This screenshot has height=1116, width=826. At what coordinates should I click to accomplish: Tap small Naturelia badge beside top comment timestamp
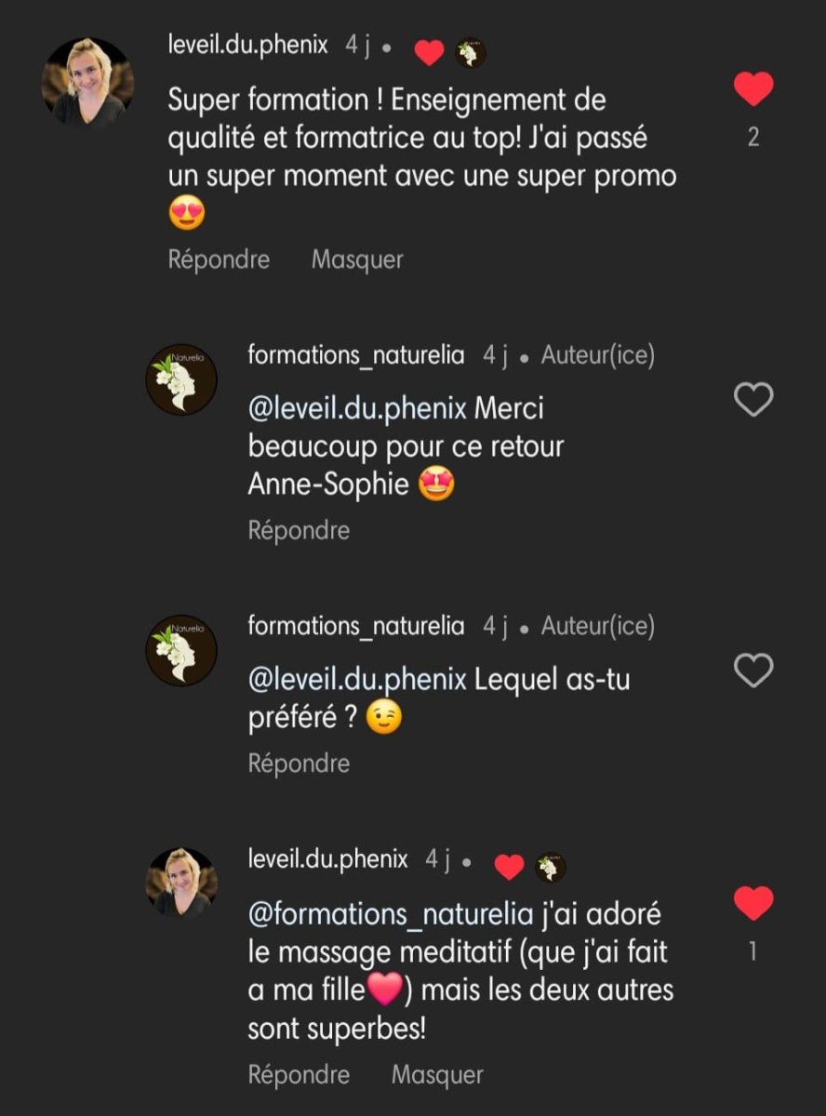(x=471, y=53)
